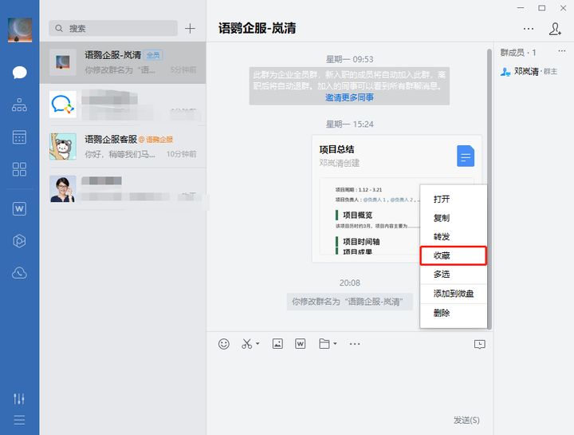This screenshot has width=574, height=435.
Task: Expand the folder file dropdown arrow
Action: [335, 345]
